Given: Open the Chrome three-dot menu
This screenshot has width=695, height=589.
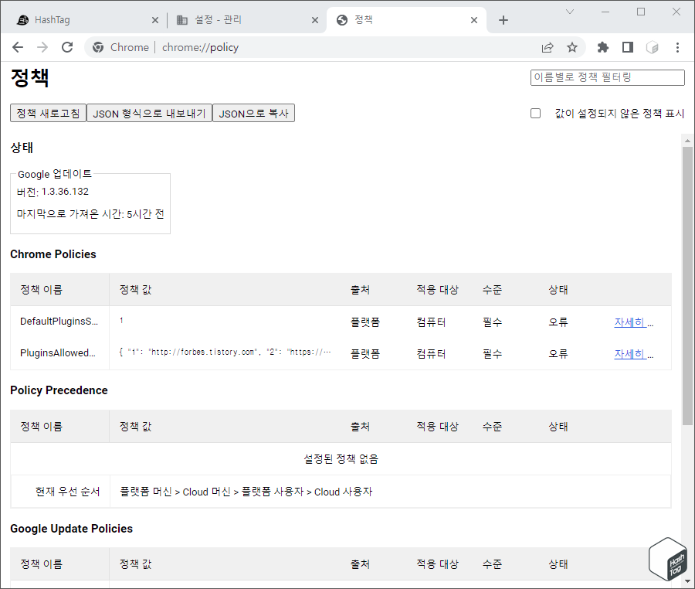Looking at the screenshot, I should (677, 47).
